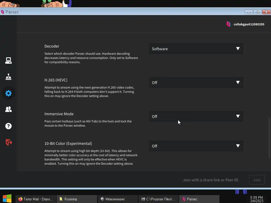Click the 10-Bit Color (Experimental) heading
This screenshot has width=271, height=203.
coord(68,144)
